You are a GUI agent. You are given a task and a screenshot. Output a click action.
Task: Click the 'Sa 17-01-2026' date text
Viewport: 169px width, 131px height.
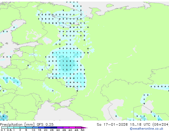click(x=112, y=125)
